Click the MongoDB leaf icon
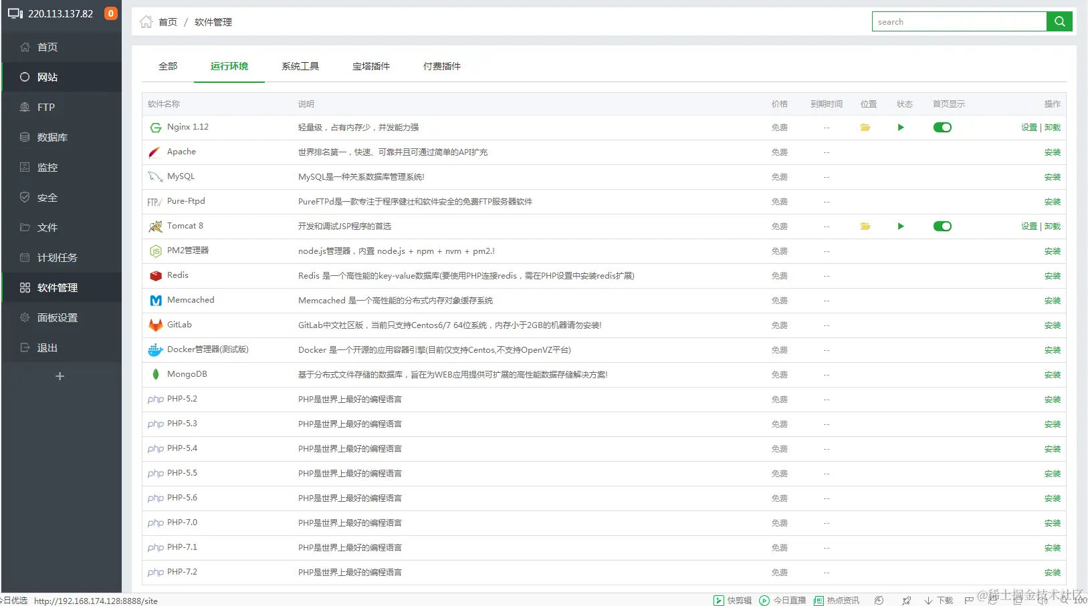 click(x=156, y=375)
